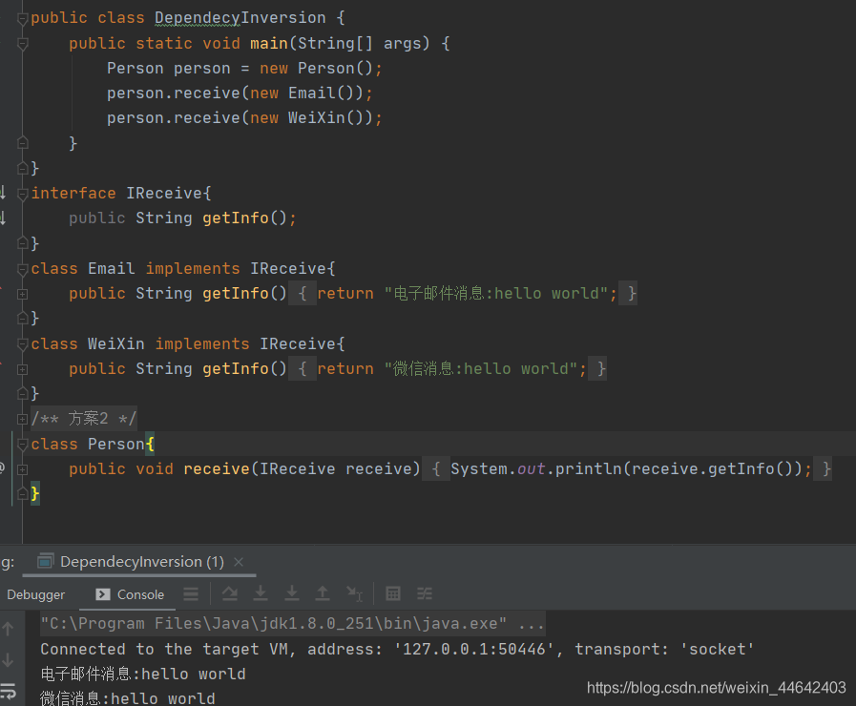Image resolution: width=856 pixels, height=706 pixels.
Task: Collapse the WeiXin class fold marker
Action: click(x=22, y=344)
